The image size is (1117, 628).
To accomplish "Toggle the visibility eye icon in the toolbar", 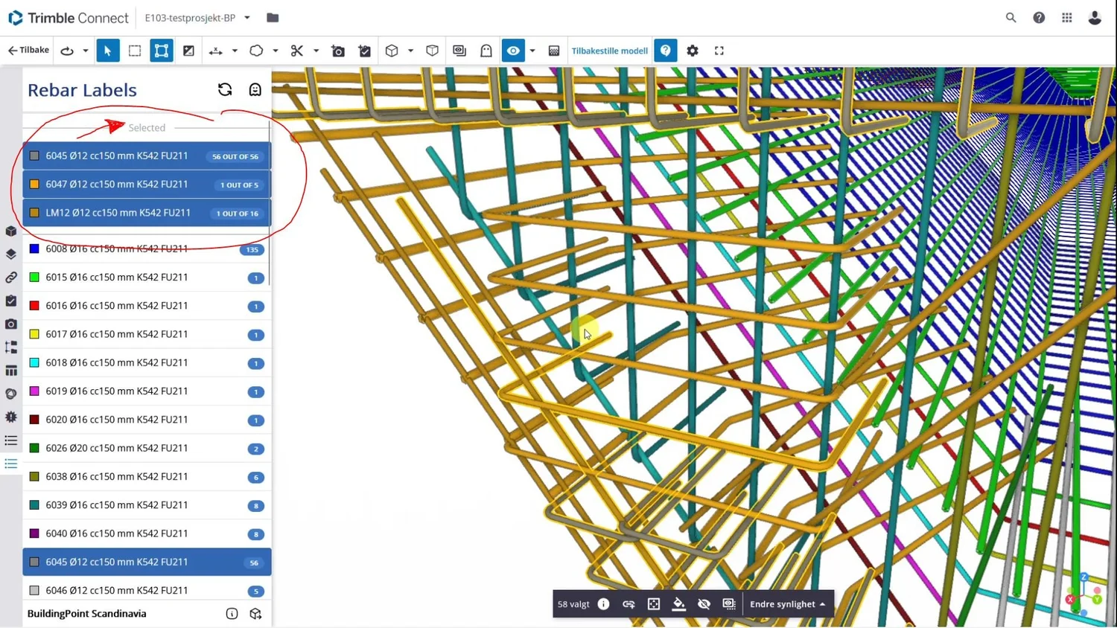I will [x=513, y=51].
